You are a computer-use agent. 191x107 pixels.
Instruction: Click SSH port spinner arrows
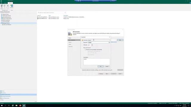coord(92,45)
